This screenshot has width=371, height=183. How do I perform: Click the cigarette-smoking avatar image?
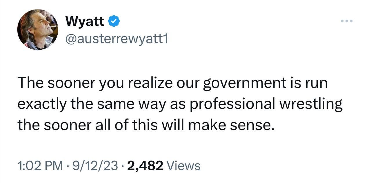click(38, 29)
